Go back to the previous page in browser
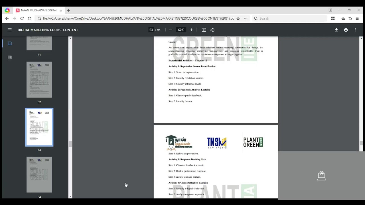The height and width of the screenshot is (205, 365). (x=7, y=19)
